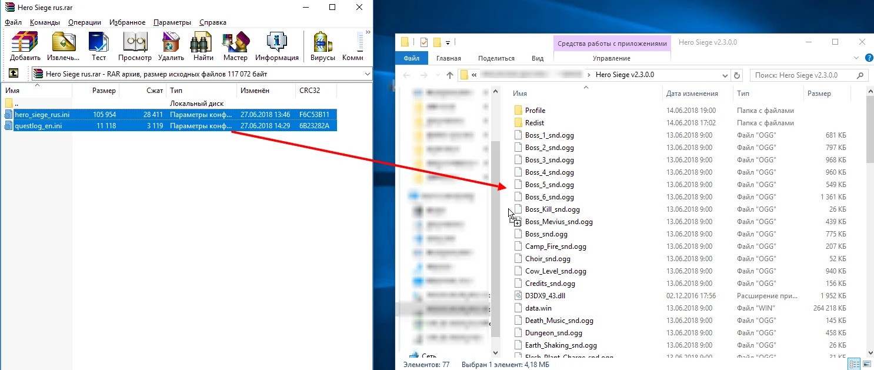This screenshot has height=370, width=874.
Task: Click the parent folder '..' row in WinRAR
Action: point(171,103)
